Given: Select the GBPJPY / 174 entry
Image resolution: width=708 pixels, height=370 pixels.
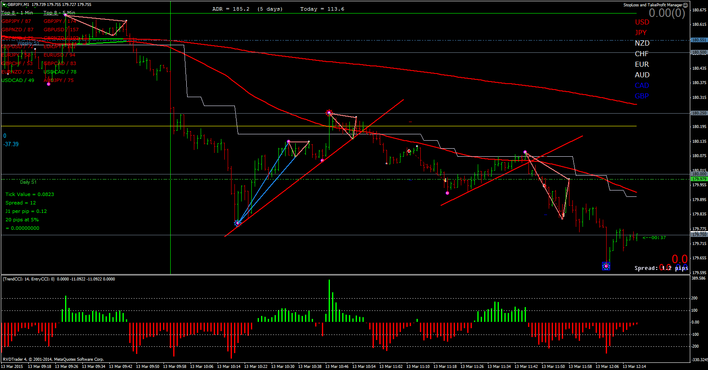Looking at the screenshot, I should [60, 21].
